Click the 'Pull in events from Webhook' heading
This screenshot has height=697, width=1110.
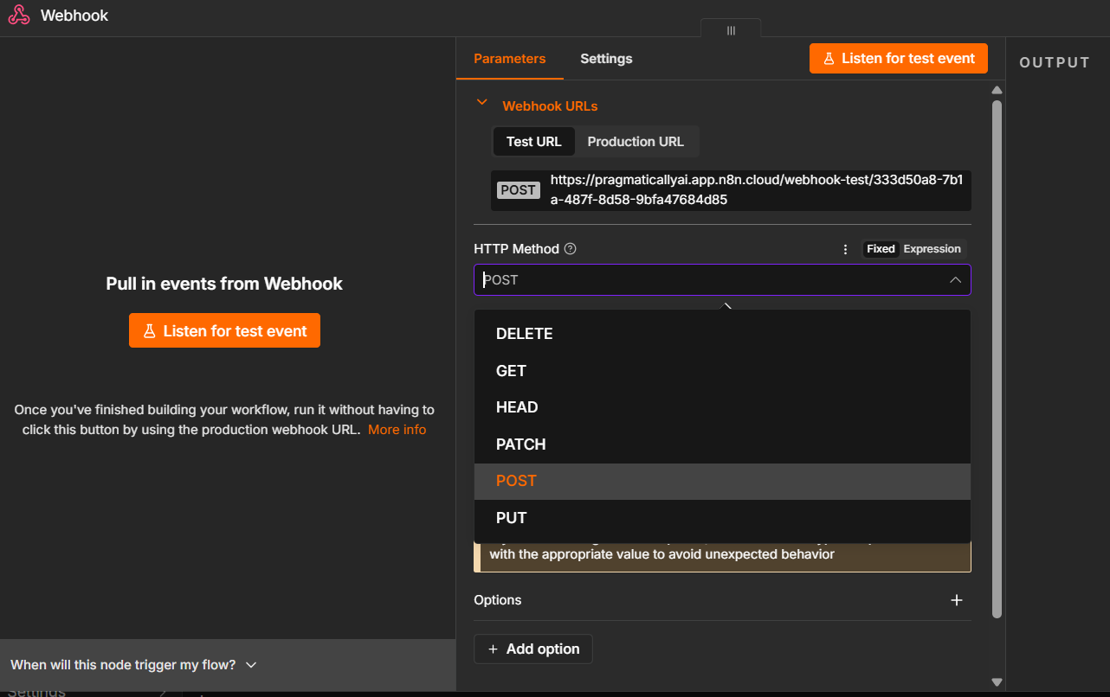(x=224, y=284)
